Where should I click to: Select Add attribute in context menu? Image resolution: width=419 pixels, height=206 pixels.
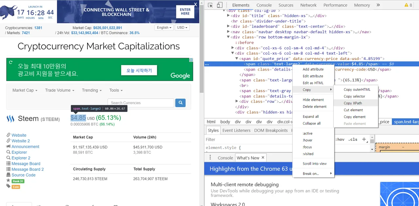click(x=313, y=69)
